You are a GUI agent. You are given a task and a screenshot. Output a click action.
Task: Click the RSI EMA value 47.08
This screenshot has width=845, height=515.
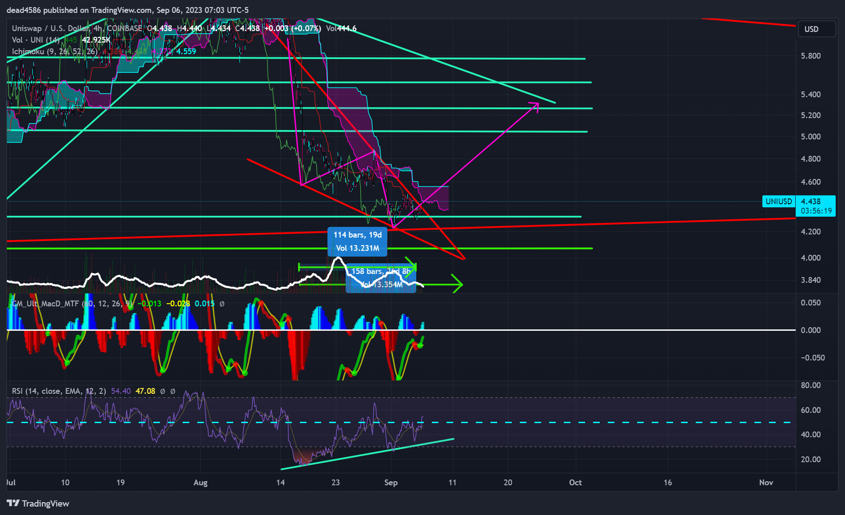coord(145,391)
